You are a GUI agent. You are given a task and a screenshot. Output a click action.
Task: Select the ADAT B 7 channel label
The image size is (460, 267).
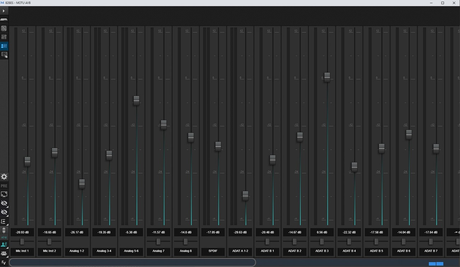[x=431, y=251]
